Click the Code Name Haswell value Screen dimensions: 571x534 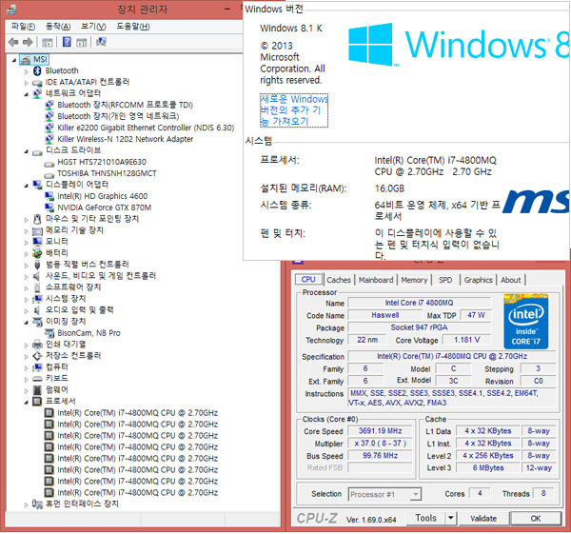pyautogui.click(x=384, y=315)
